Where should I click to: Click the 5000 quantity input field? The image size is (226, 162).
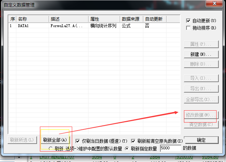170,148
